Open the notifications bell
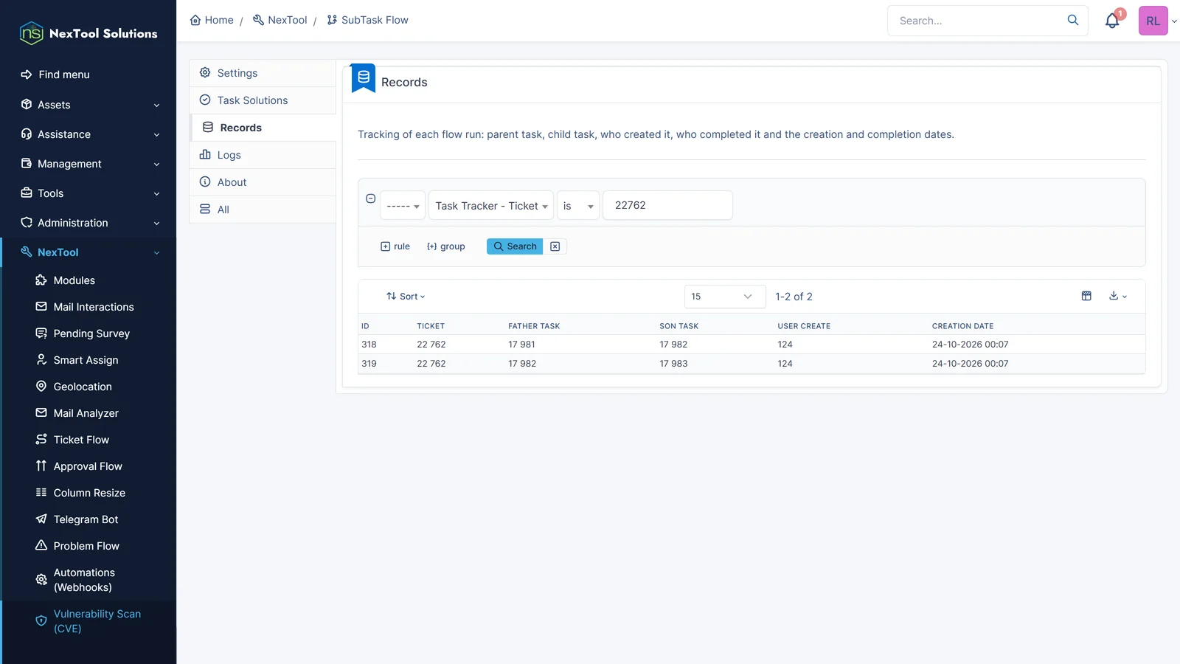 click(1112, 21)
